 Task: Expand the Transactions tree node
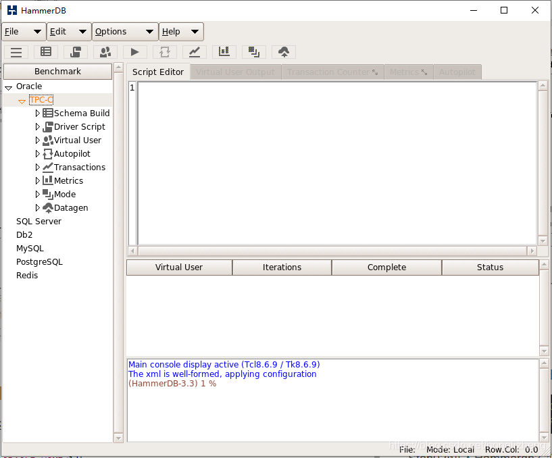point(38,168)
